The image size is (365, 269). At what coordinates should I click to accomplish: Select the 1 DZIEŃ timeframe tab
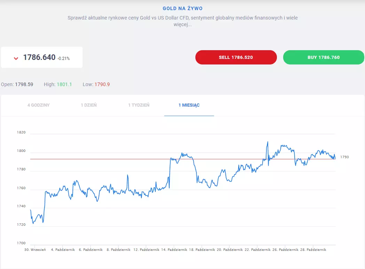tap(89, 105)
